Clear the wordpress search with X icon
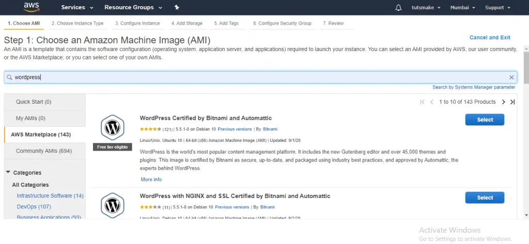This screenshot has width=529, height=244. 511,77
